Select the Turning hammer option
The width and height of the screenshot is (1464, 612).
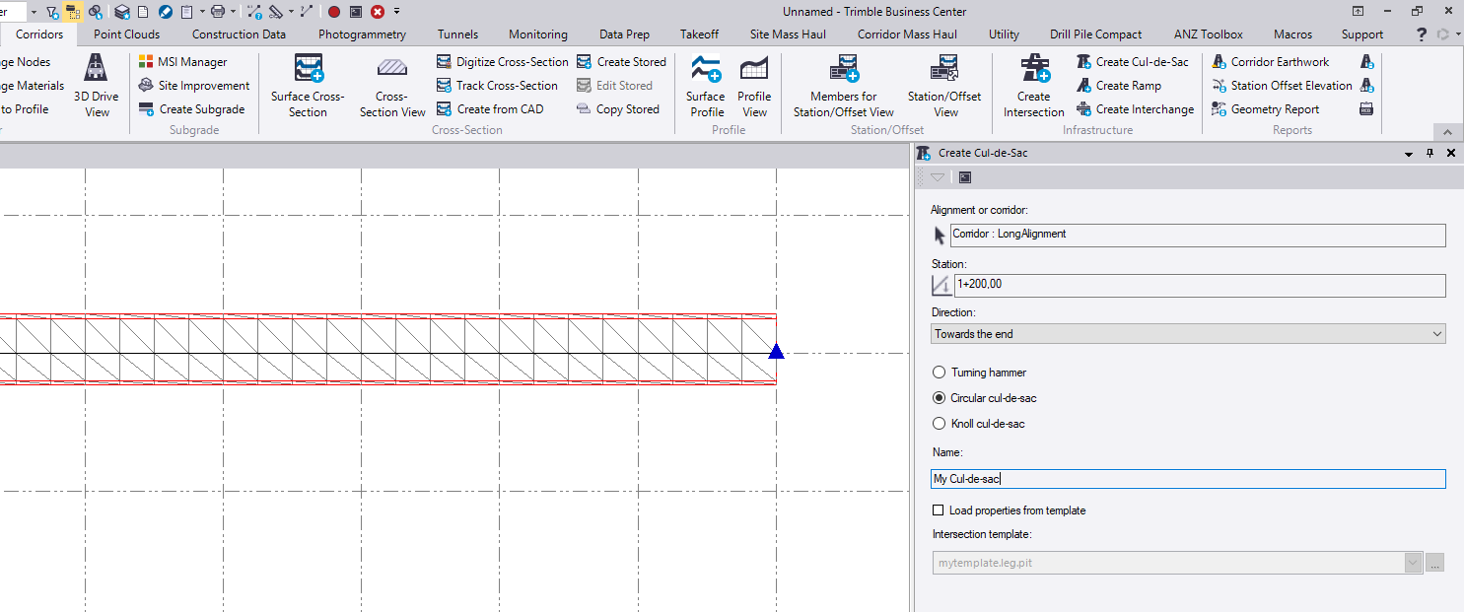coord(939,373)
